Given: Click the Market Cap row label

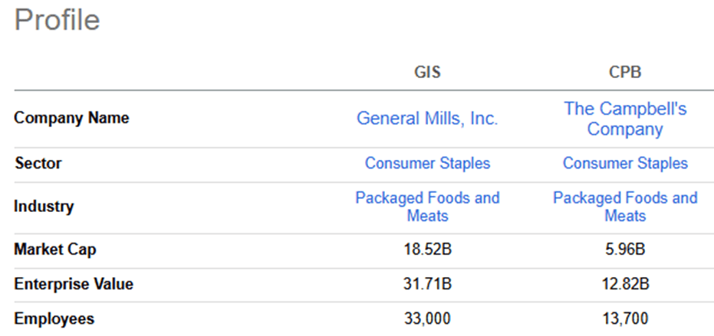Looking at the screenshot, I should 55,250.
